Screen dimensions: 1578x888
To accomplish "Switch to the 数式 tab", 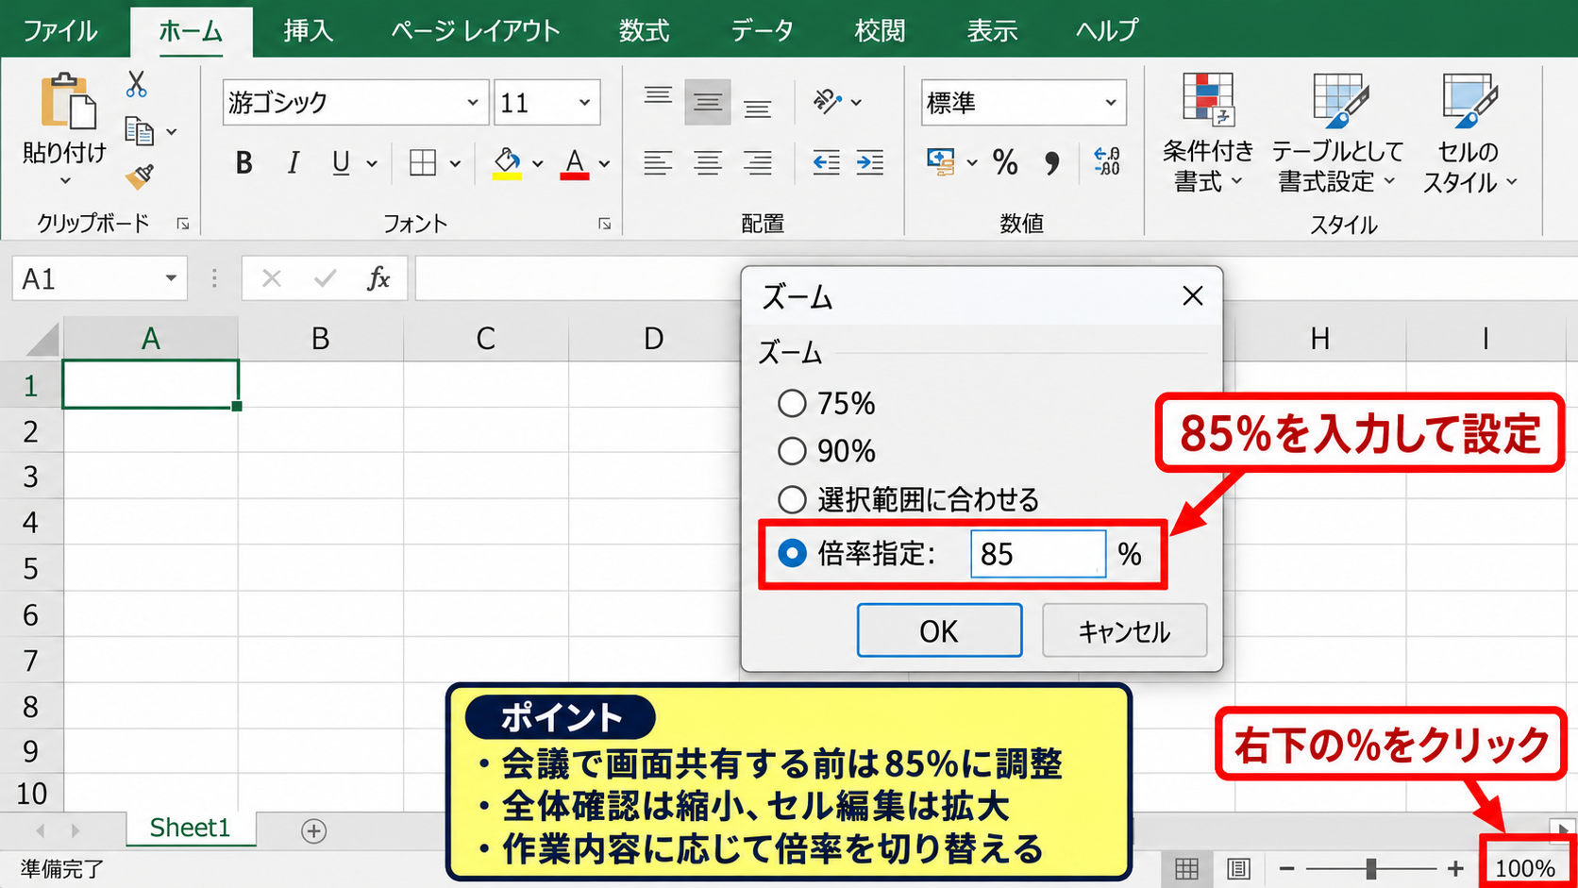I will [644, 30].
